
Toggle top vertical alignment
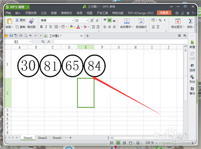pyautogui.click(x=105, y=20)
